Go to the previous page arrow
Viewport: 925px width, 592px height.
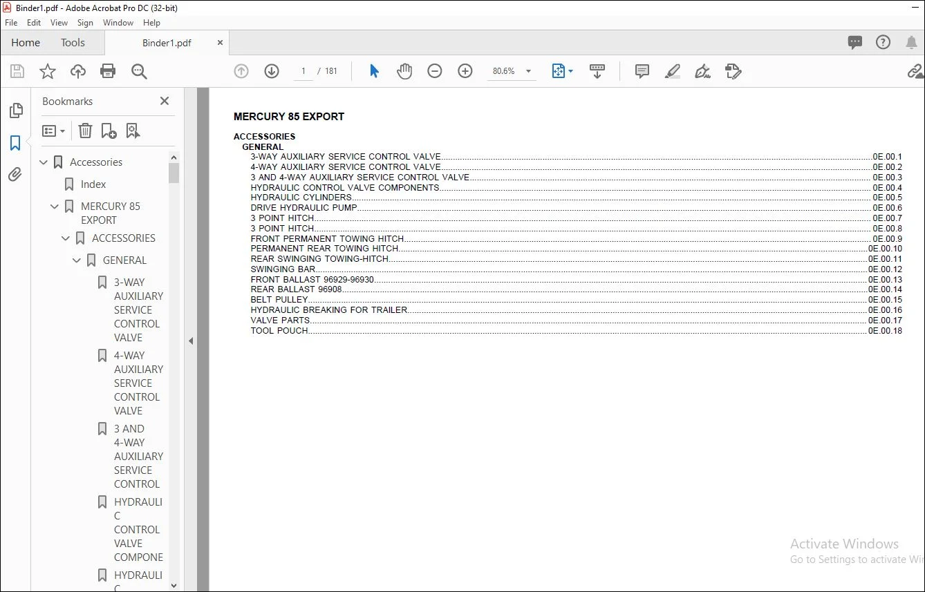point(241,71)
